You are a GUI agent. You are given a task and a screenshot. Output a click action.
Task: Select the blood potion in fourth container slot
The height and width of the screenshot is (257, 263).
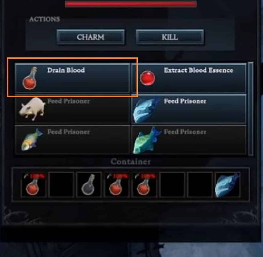[x=117, y=184]
